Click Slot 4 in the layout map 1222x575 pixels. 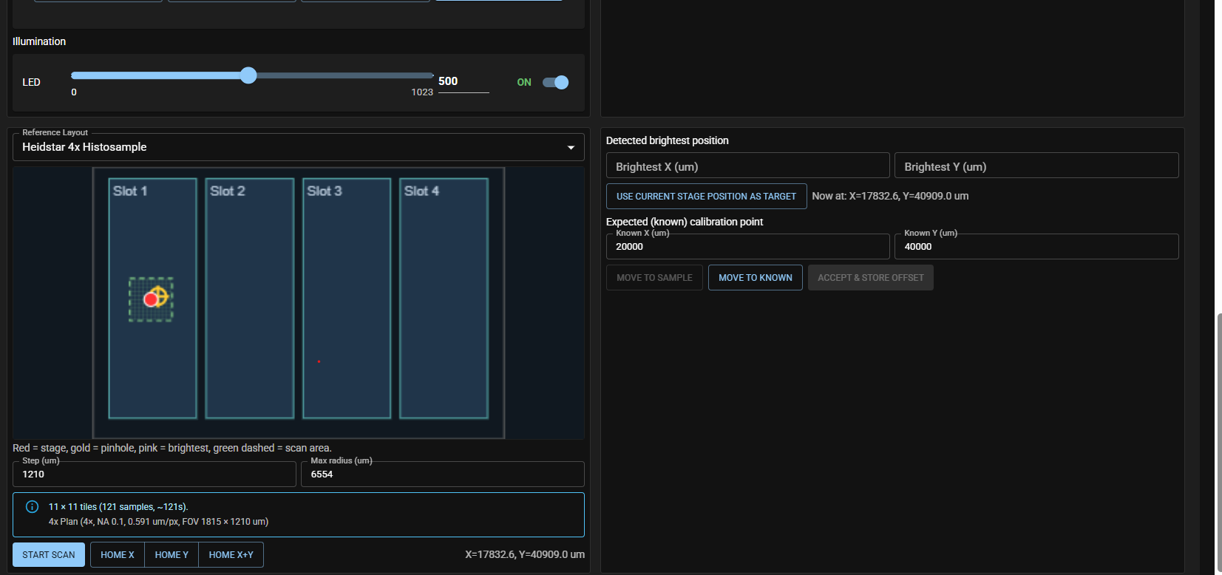(x=444, y=298)
